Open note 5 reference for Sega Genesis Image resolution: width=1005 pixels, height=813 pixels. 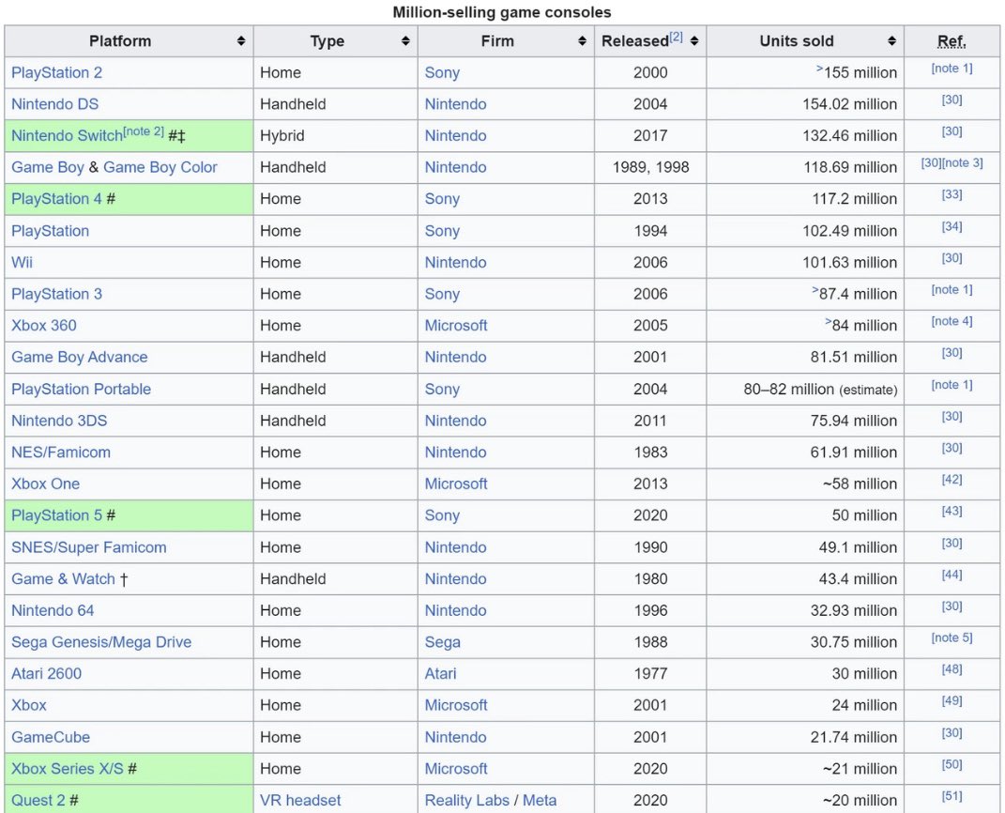[952, 638]
